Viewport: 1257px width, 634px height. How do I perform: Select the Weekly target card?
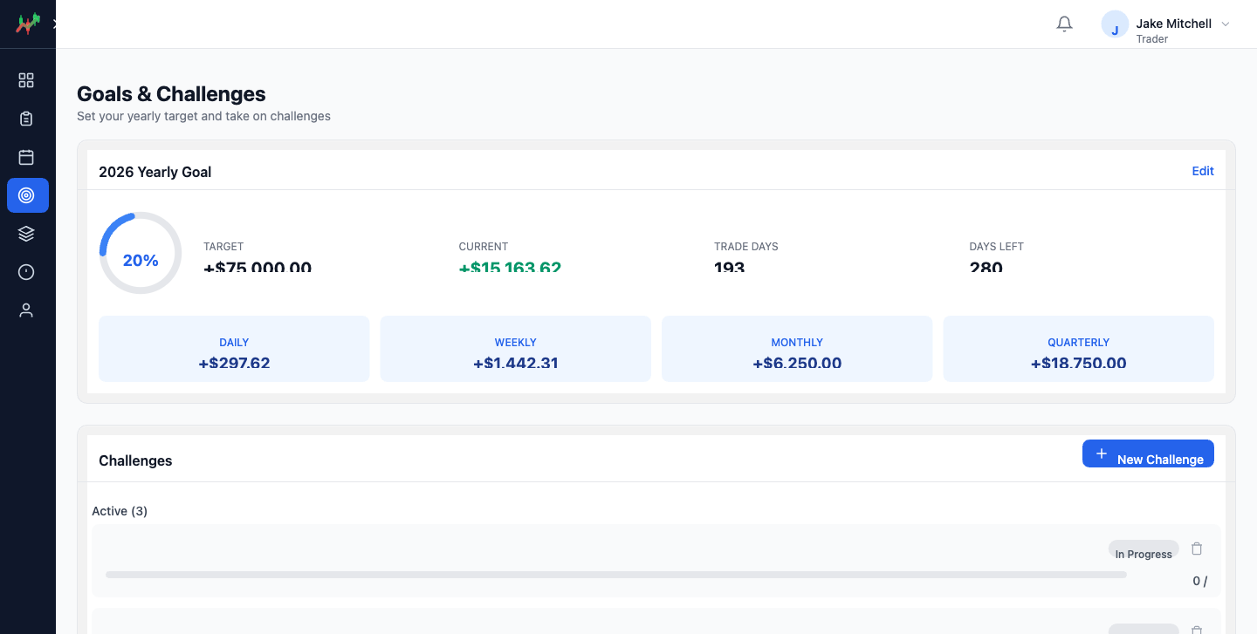[515, 349]
